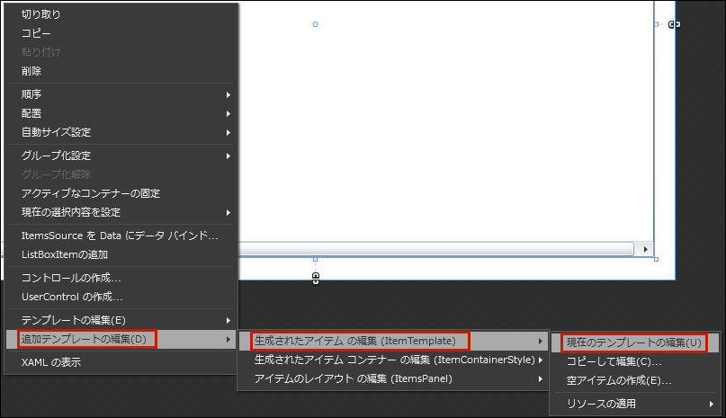Expand arrow beside 自動サイズ設定
Image resolution: width=726 pixels, height=418 pixels.
[x=229, y=133]
